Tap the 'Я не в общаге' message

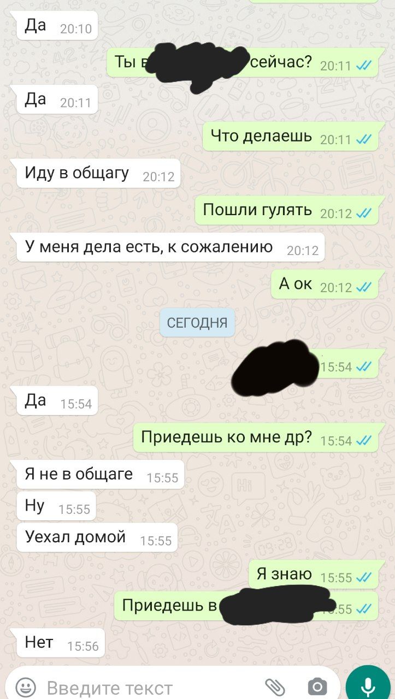coord(100,475)
